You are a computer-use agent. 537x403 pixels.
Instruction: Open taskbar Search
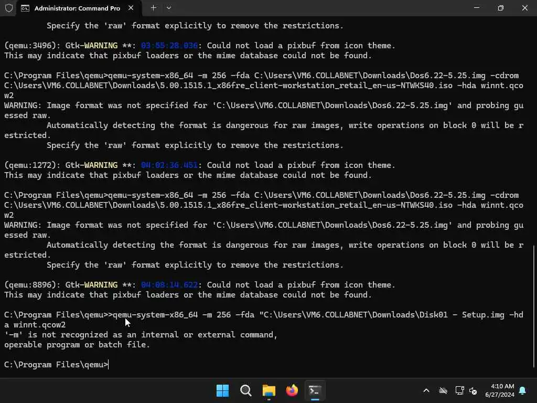[x=245, y=390]
